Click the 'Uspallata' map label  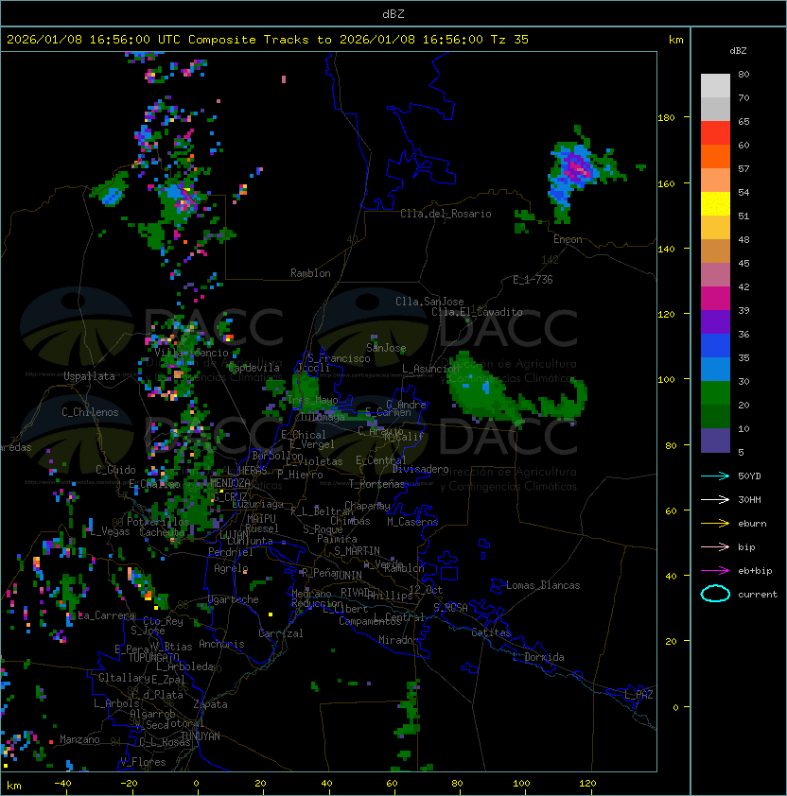tap(89, 376)
